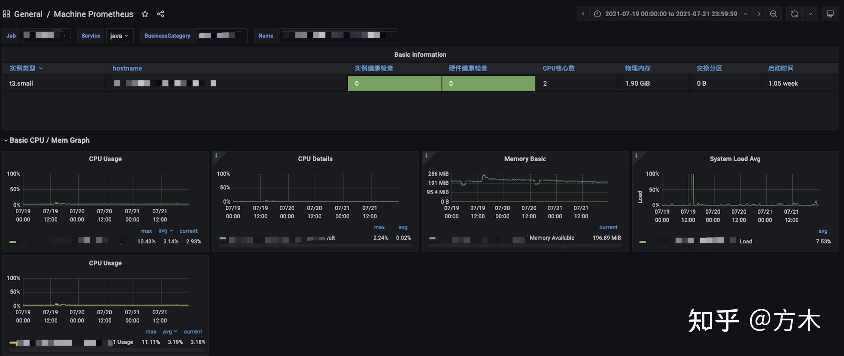
Task: Sort CPU Details legend by avg
Action: point(403,227)
